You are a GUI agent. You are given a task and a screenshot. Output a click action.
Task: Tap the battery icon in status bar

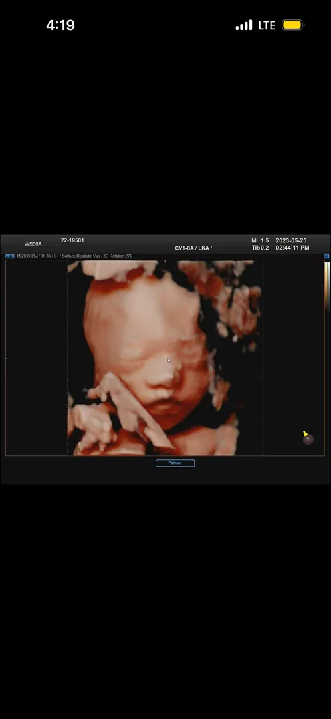pyautogui.click(x=293, y=25)
